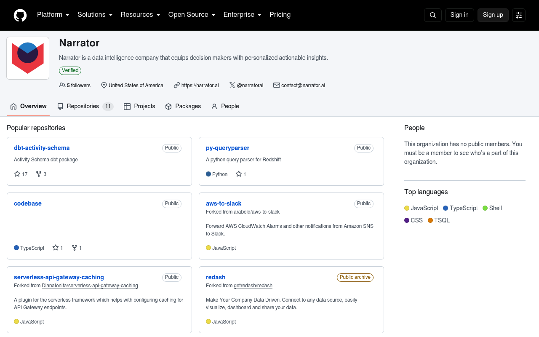
Task: Click the Narrator organization avatar
Action: coord(28,58)
